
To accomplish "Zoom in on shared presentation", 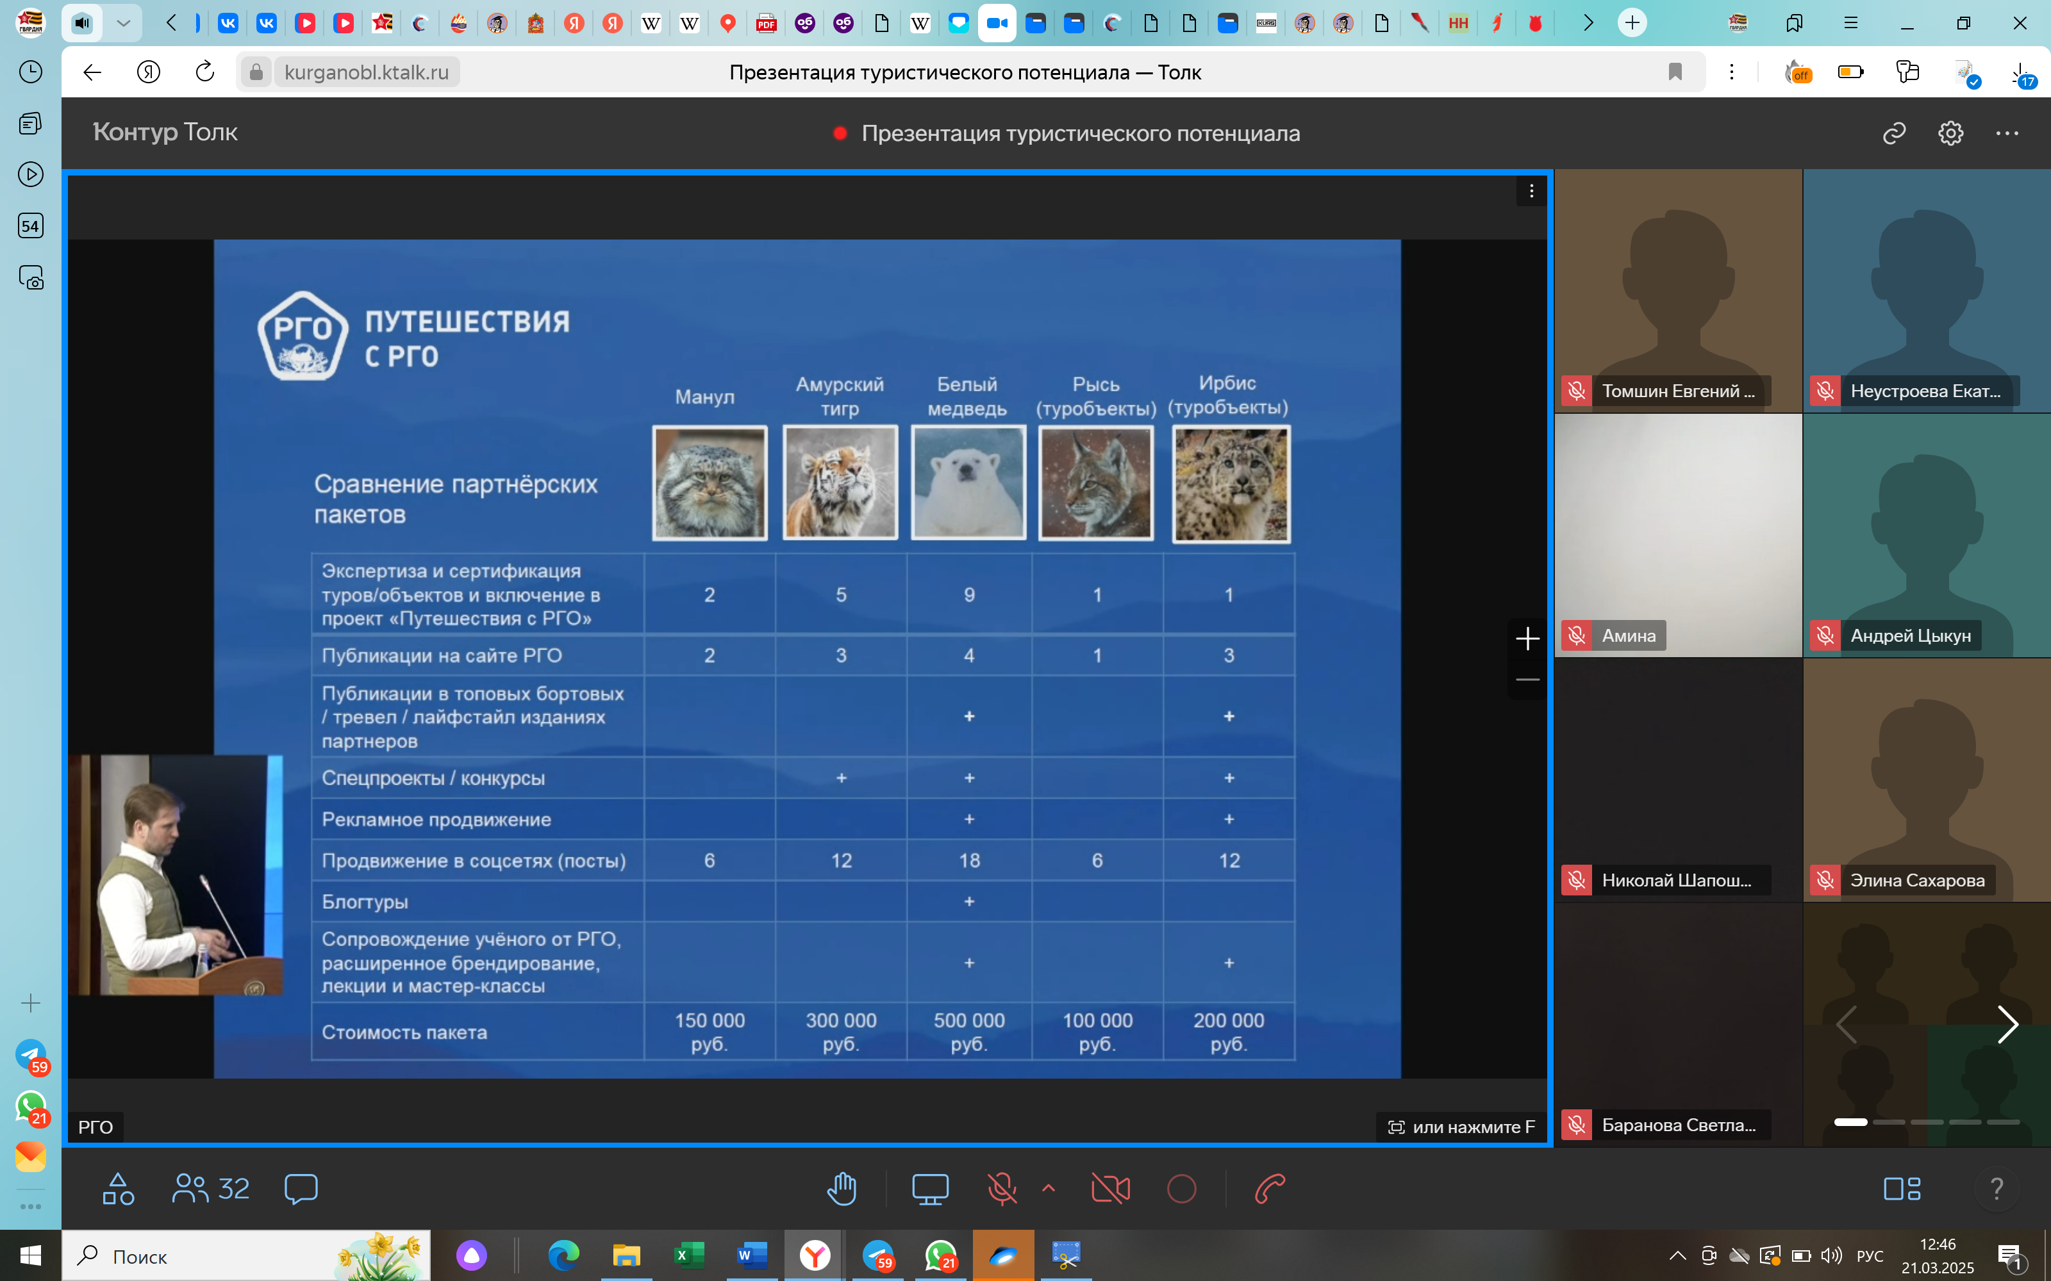I will coord(1527,639).
